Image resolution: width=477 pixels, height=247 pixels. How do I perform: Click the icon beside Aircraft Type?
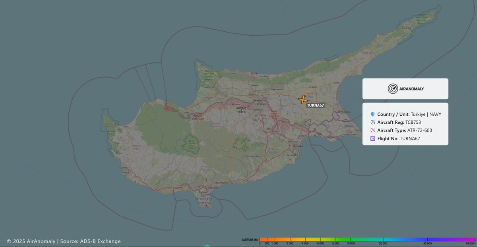pos(372,130)
